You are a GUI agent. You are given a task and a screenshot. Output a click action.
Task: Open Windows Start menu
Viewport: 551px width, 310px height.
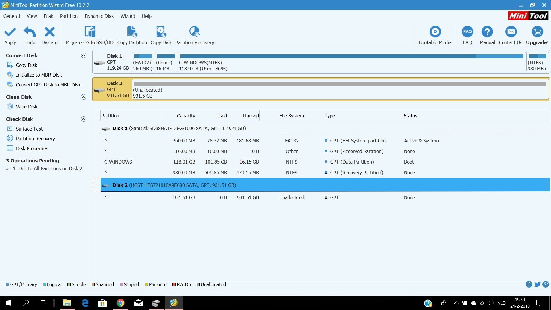[9, 303]
